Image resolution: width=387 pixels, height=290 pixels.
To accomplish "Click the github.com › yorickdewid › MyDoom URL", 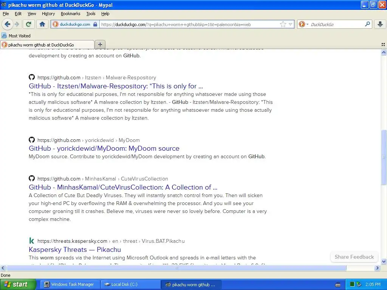I will [88, 140].
